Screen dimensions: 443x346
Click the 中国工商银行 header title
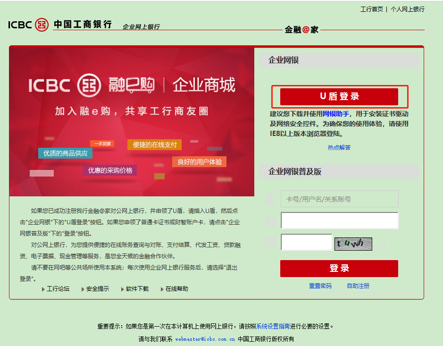pyautogui.click(x=83, y=25)
